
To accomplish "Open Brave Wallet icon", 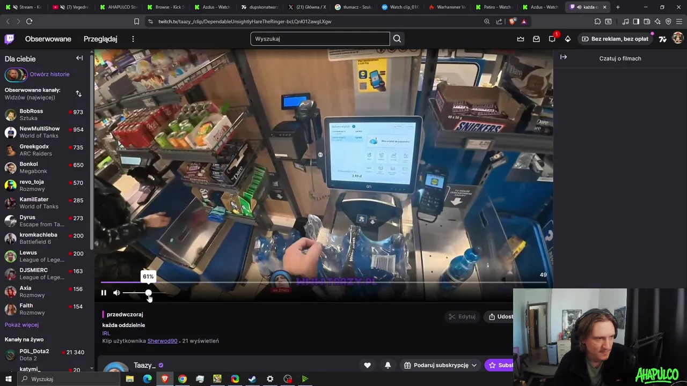I will point(647,21).
